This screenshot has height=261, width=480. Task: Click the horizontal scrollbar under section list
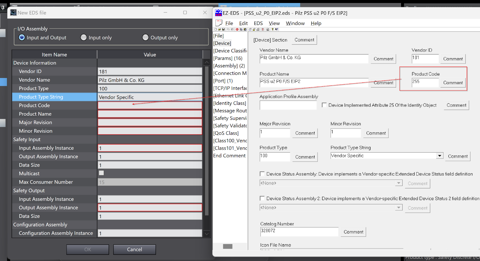pyautogui.click(x=228, y=246)
